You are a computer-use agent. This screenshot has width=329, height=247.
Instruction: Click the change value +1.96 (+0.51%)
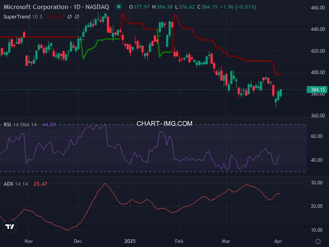(x=238, y=7)
